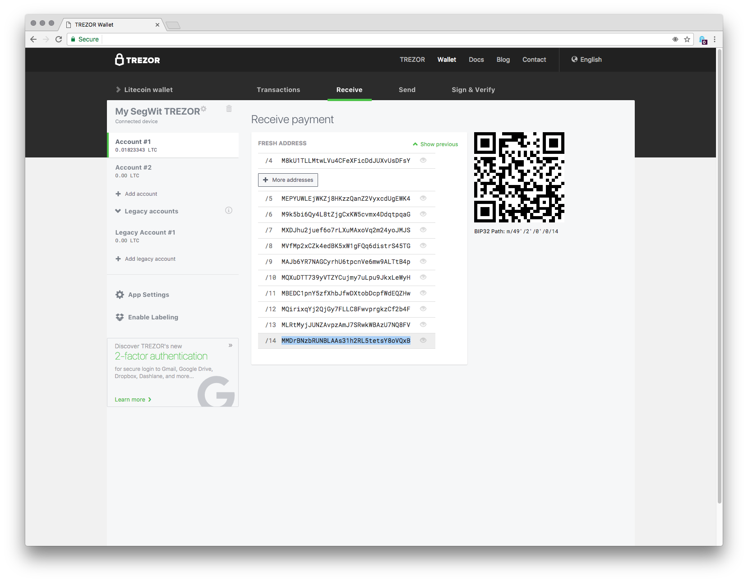Click Learn more about 2-factor authentication

click(133, 400)
